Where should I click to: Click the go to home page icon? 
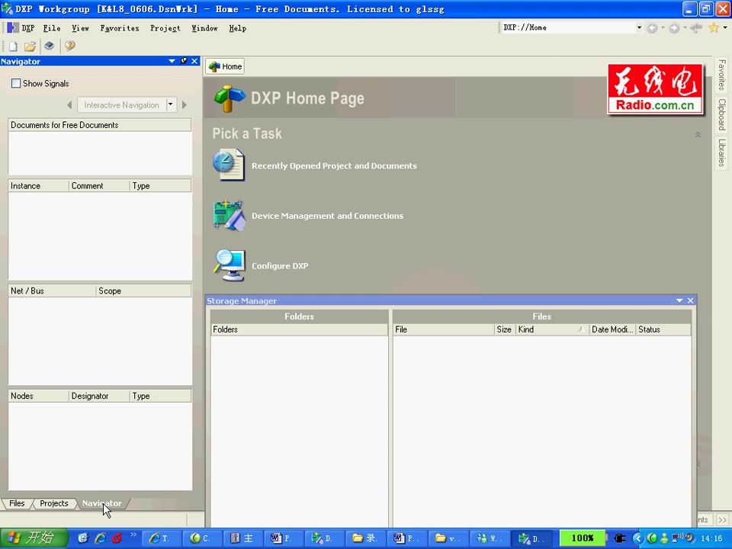coord(696,28)
